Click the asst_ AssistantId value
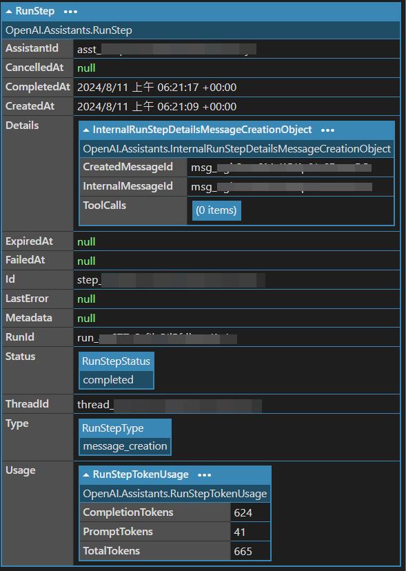This screenshot has width=406, height=571. click(x=166, y=49)
